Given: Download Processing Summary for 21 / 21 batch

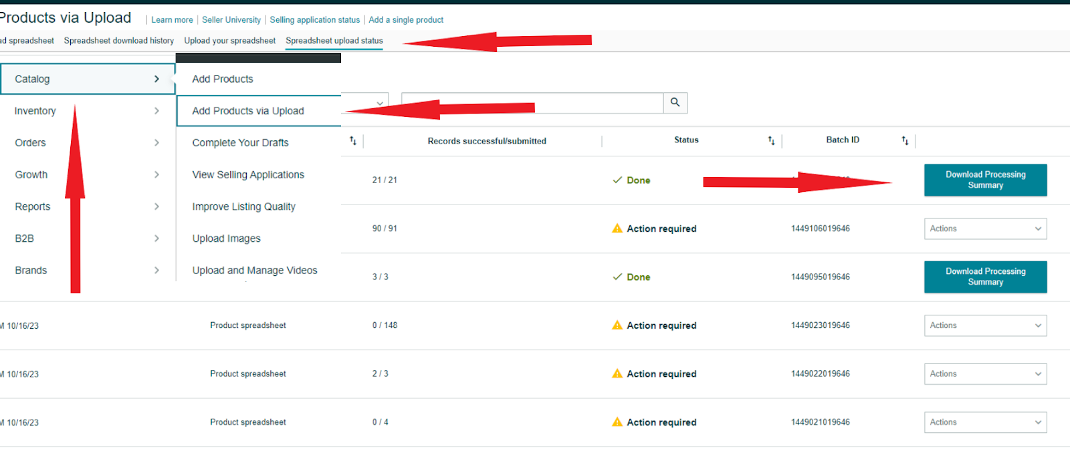Looking at the screenshot, I should coord(986,180).
